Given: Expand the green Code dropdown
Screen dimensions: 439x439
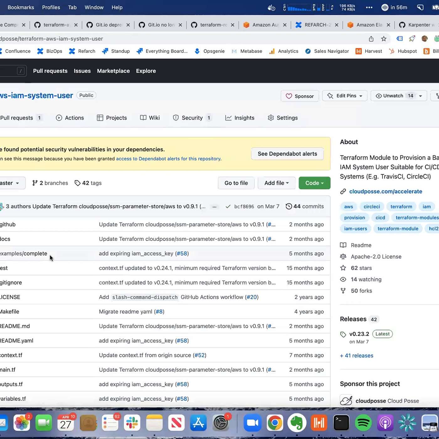Looking at the screenshot, I should tap(314, 183).
